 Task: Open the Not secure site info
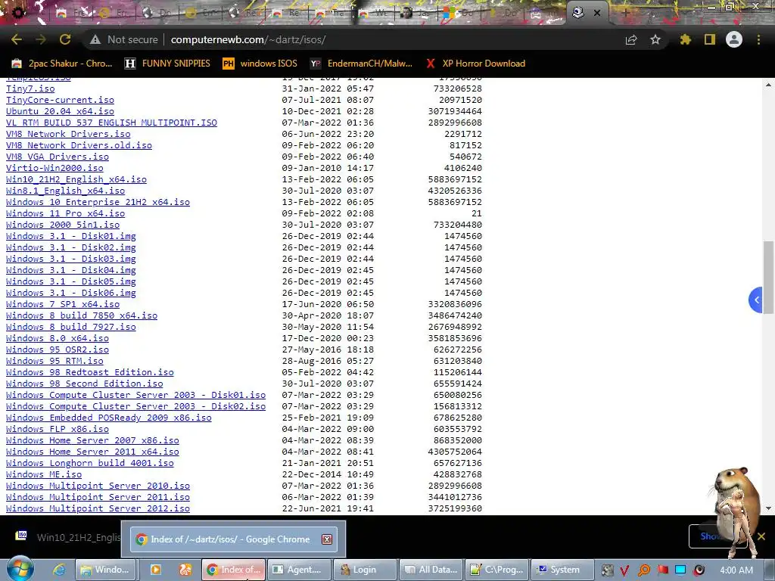(x=123, y=39)
